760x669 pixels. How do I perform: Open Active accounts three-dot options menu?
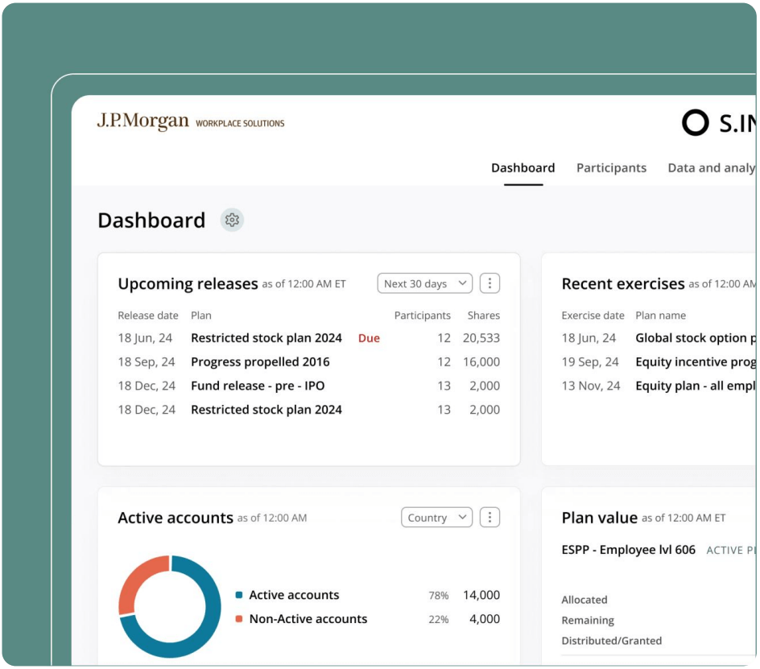tap(489, 518)
